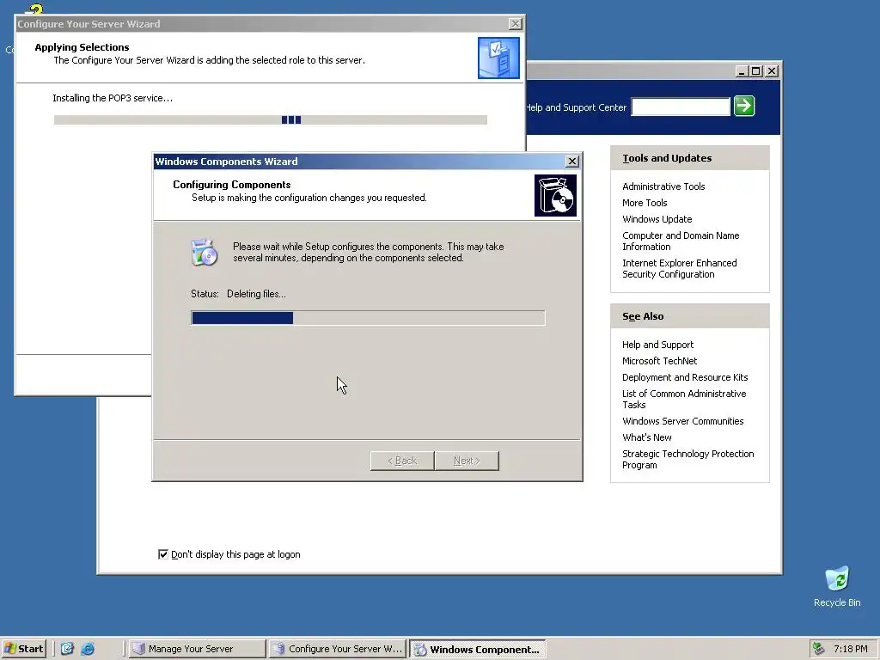Open Strategic Technology Protection Program link
This screenshot has width=880, height=660.
(x=687, y=459)
